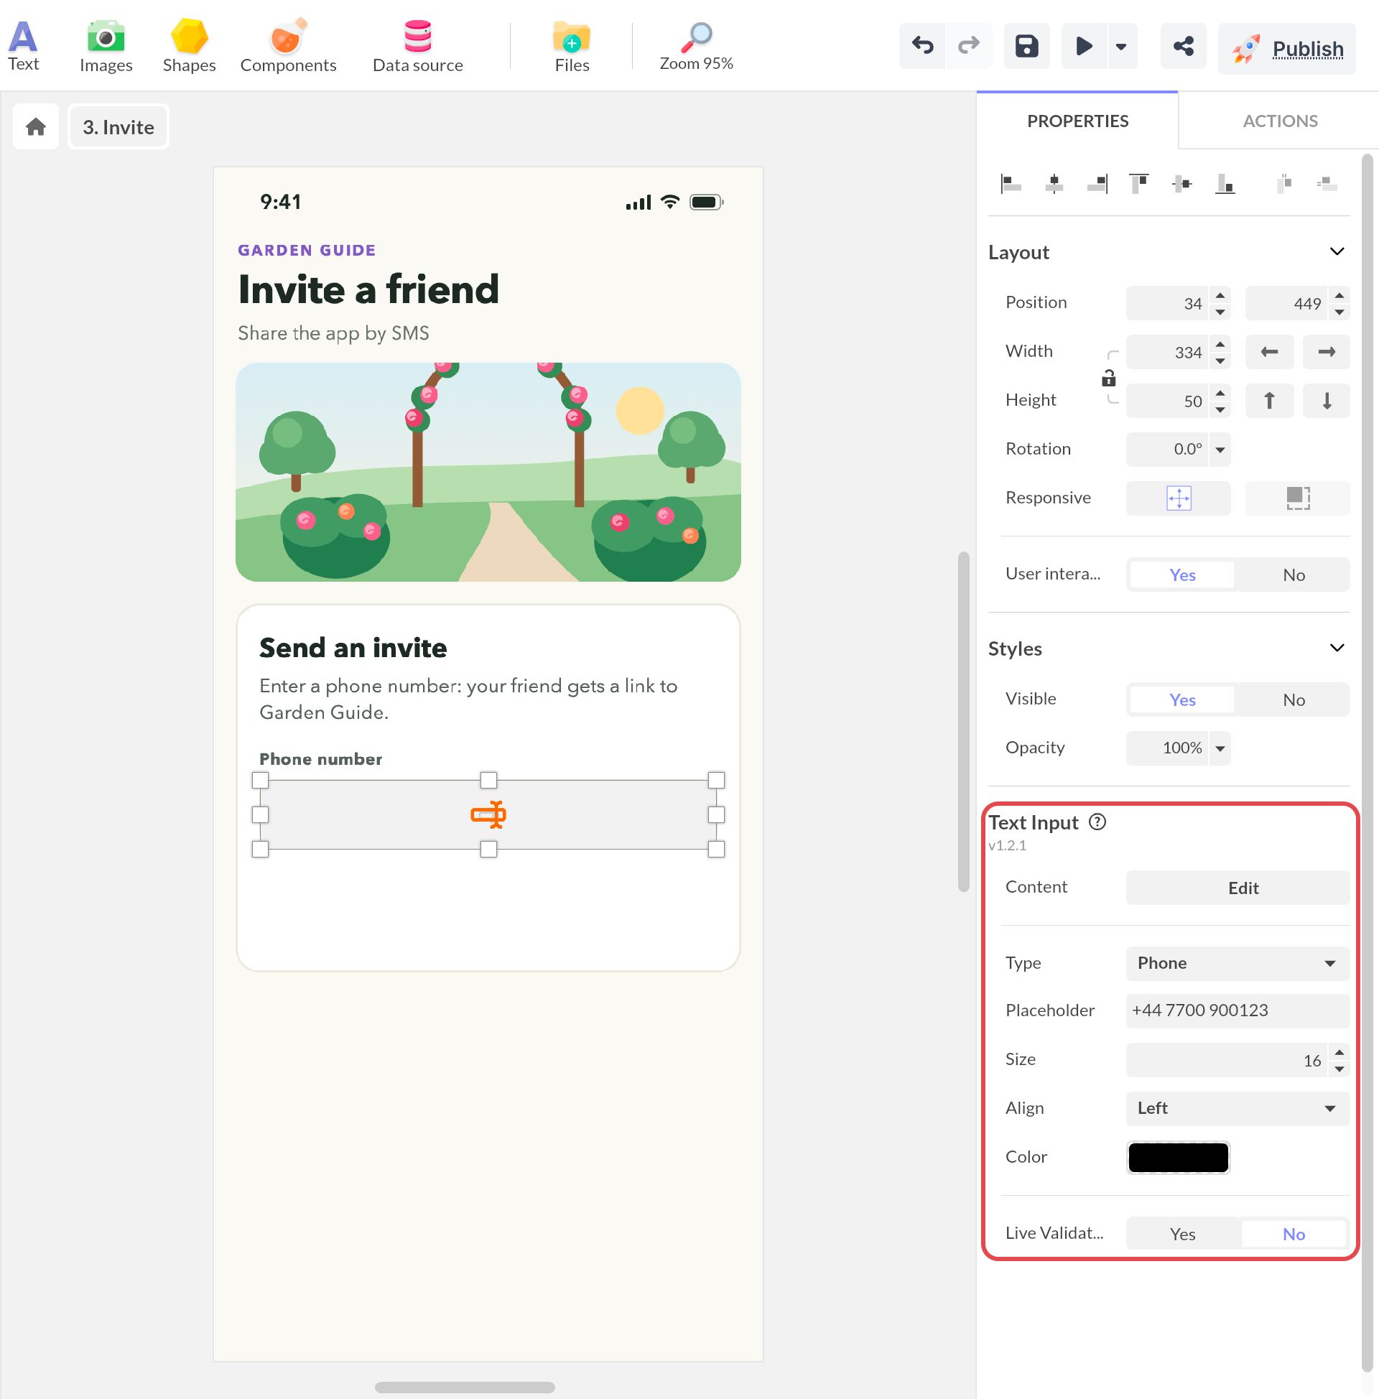This screenshot has width=1379, height=1399.
Task: Set Live Validation to Yes
Action: [x=1182, y=1233]
